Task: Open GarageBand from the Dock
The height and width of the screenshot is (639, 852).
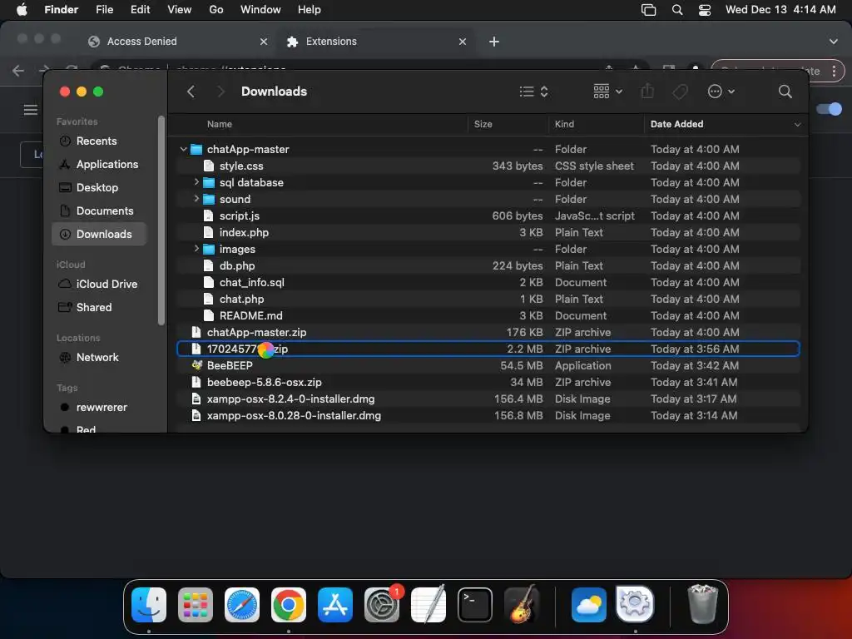Action: tap(522, 605)
